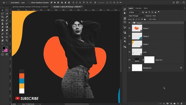The image size is (186, 105).
Task: Open the Edit Toolbar three-dots menu
Action: (3, 44)
